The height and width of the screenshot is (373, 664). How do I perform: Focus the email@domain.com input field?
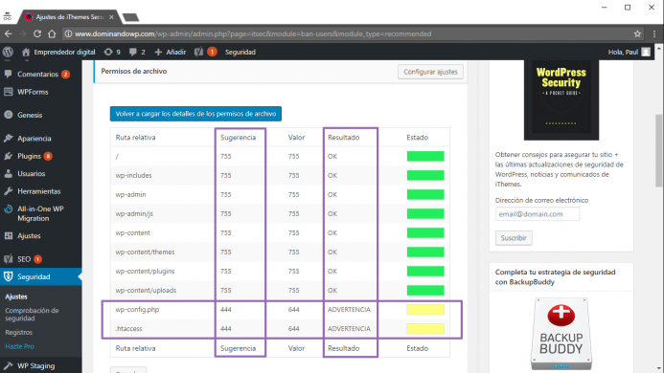[538, 214]
